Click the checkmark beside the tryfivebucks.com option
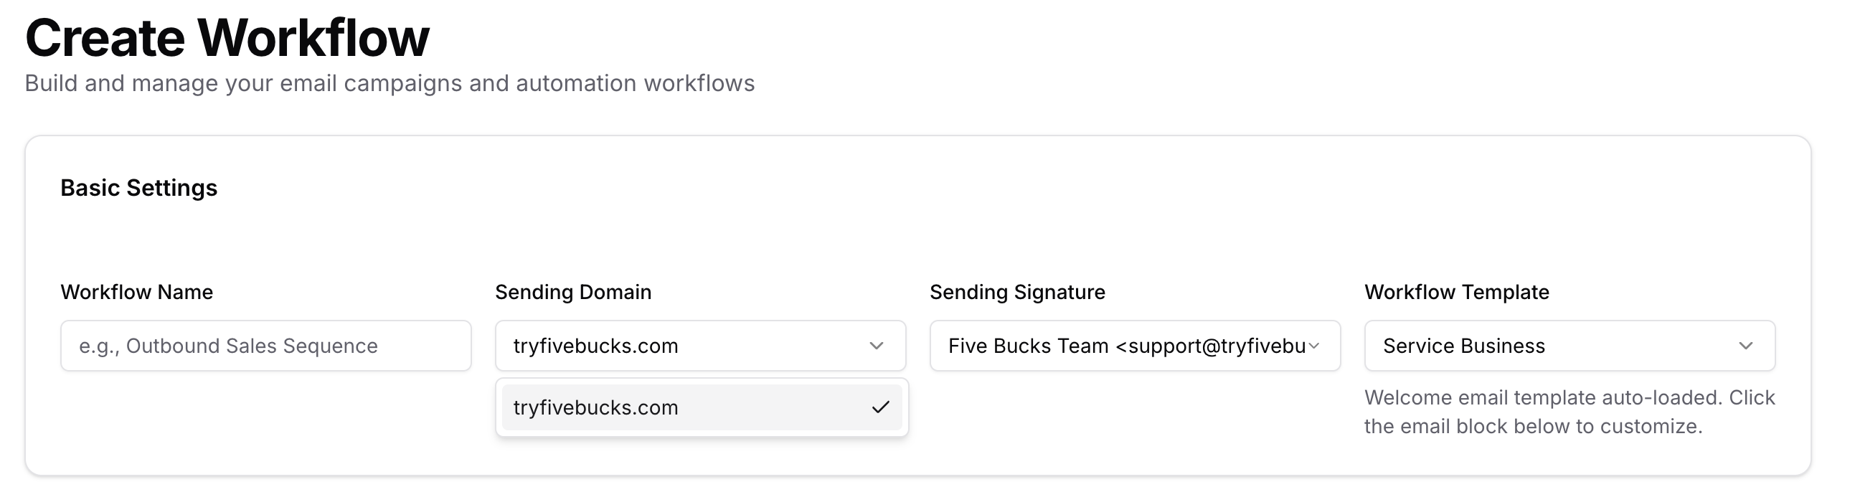 (880, 407)
